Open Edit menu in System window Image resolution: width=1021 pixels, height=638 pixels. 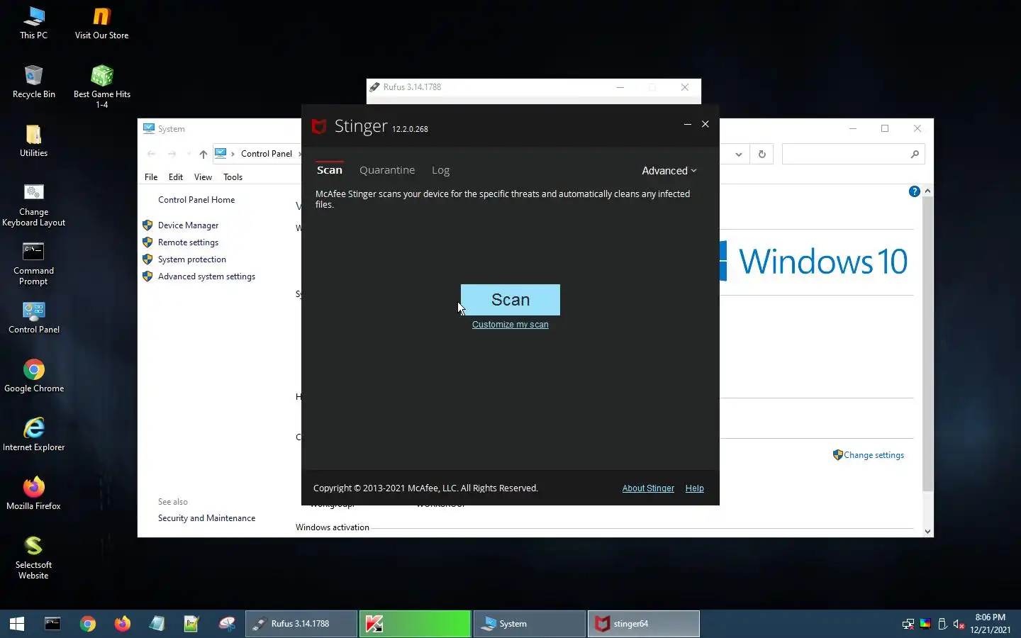coord(176,177)
